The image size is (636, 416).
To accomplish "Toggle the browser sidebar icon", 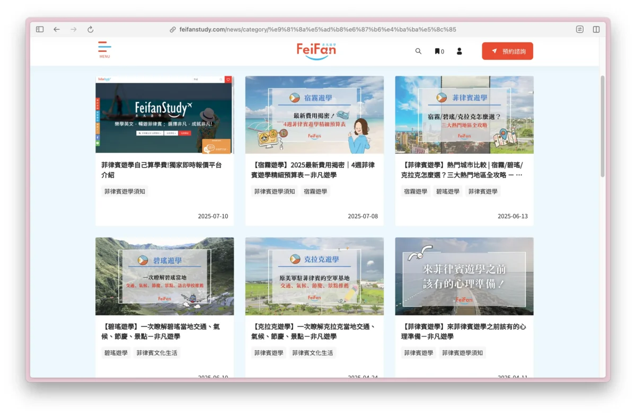I will [40, 29].
